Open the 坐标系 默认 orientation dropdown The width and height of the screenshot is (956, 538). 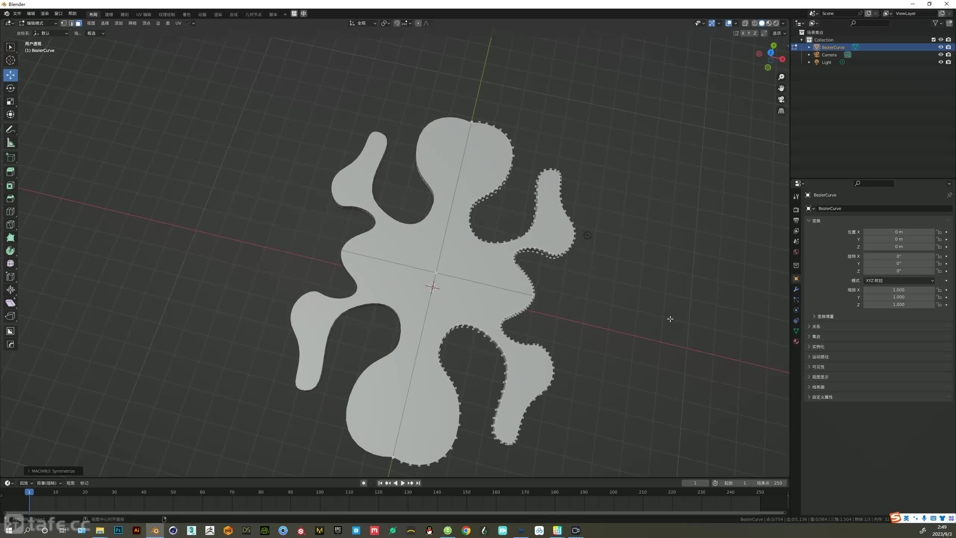coord(51,33)
